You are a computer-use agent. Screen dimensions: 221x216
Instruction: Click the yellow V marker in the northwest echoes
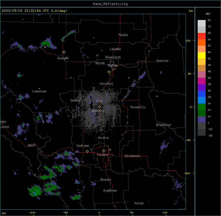[45, 47]
